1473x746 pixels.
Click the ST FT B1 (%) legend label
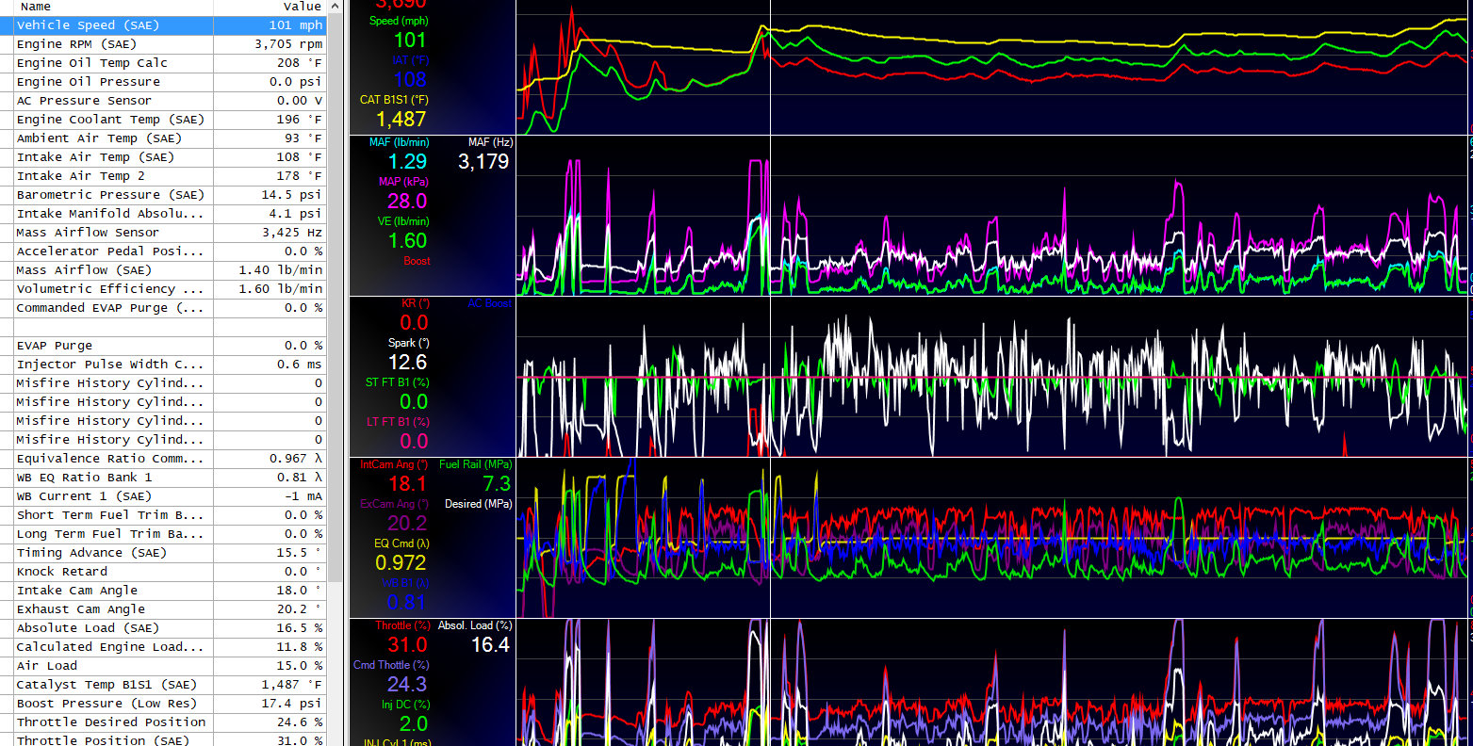click(397, 382)
